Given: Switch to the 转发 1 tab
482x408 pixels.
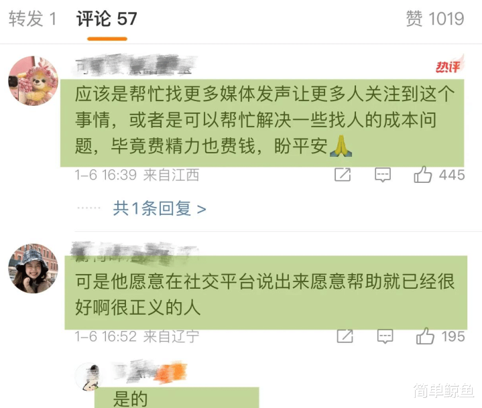Looking at the screenshot, I should click(32, 19).
